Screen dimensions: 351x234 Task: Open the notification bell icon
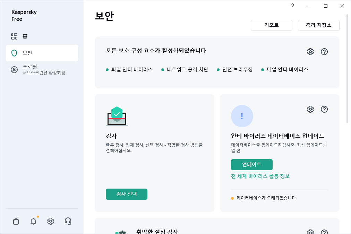coord(33,221)
